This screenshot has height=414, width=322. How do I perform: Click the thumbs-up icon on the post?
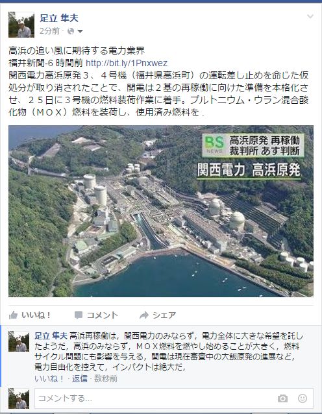[13, 315]
